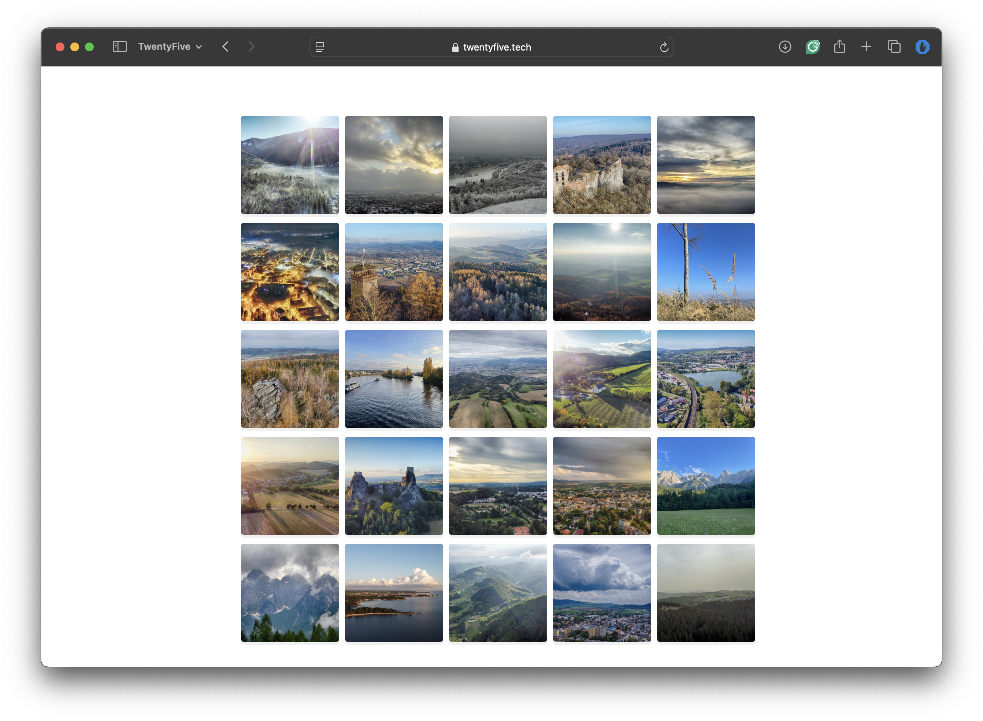This screenshot has width=983, height=721.
Task: Expand the TwentyFive tab group chevron
Action: click(199, 47)
